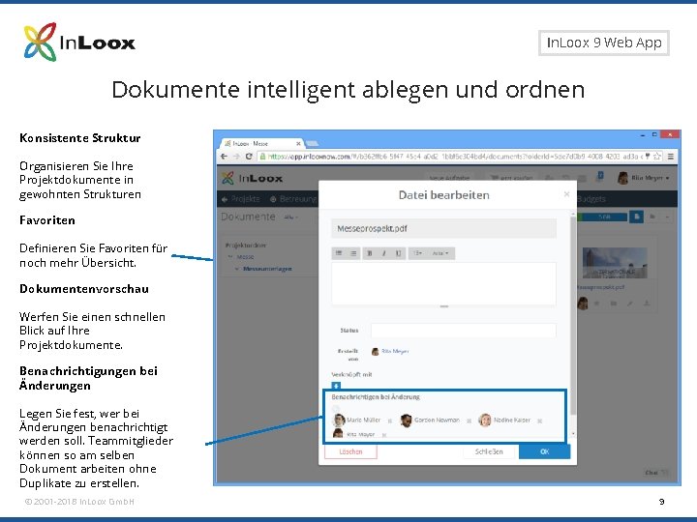The height and width of the screenshot is (522, 697).
Task: Open the Budgets tab in the navigation bar
Action: (591, 199)
